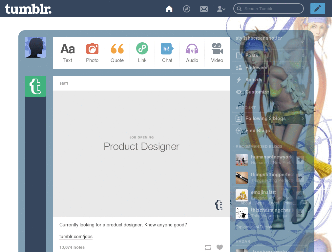336x252 pixels.
Task: Open stylishscreenshotter blog menu
Action: tap(270, 41)
